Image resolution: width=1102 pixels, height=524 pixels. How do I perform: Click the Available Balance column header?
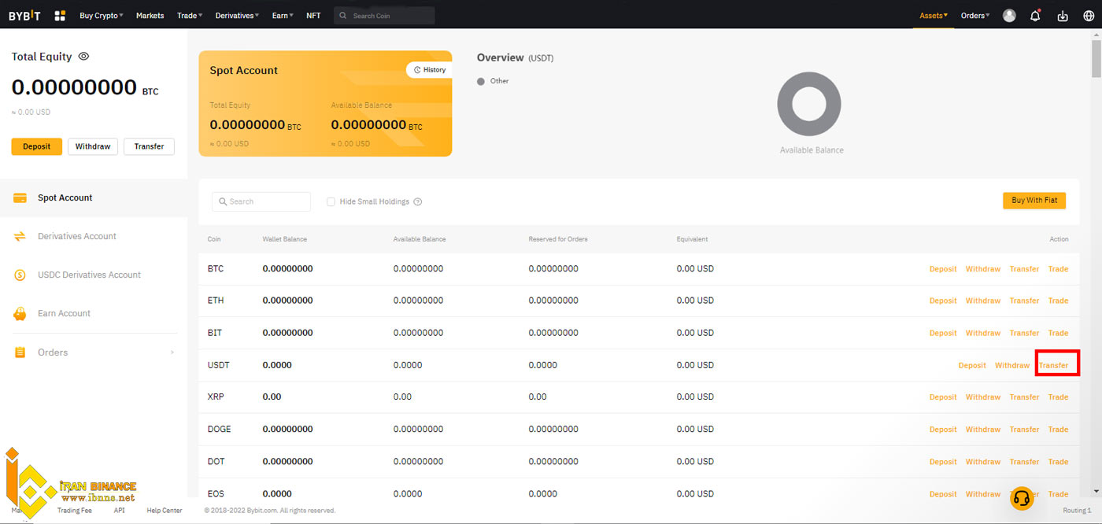tap(420, 239)
